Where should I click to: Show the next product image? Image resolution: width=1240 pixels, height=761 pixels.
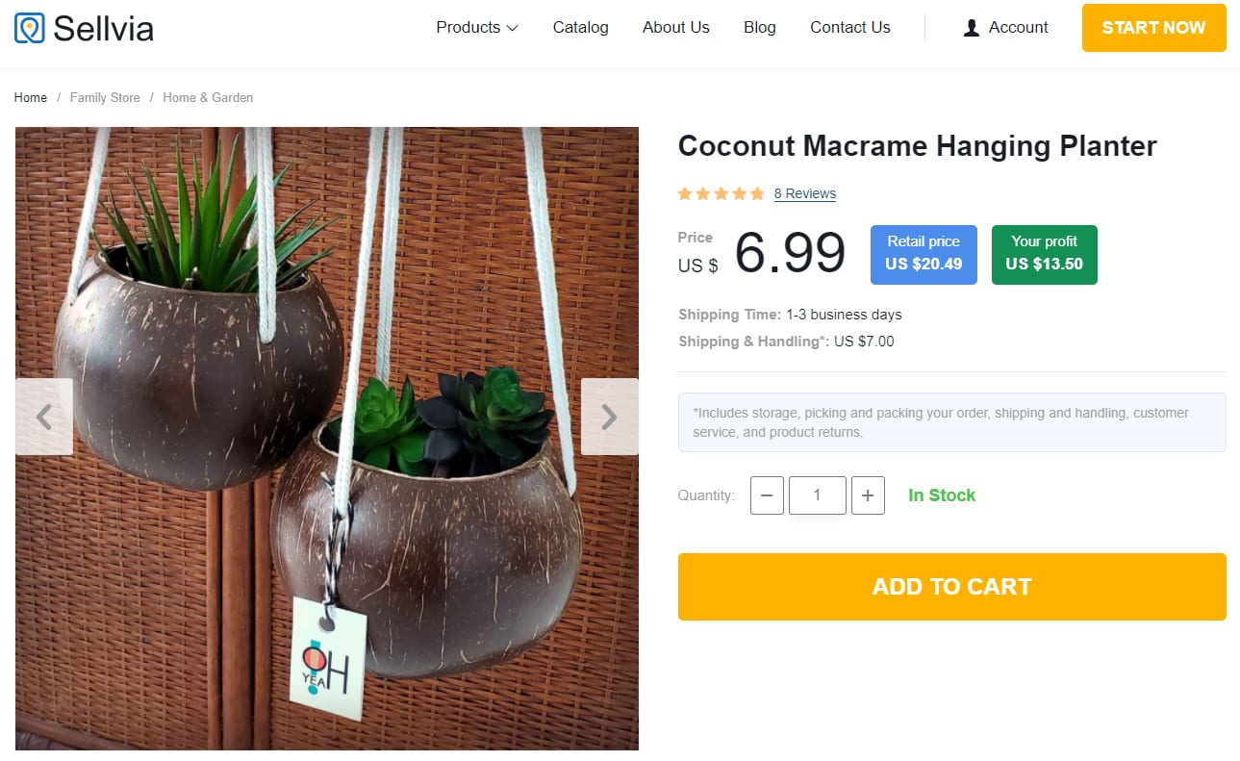click(x=609, y=417)
